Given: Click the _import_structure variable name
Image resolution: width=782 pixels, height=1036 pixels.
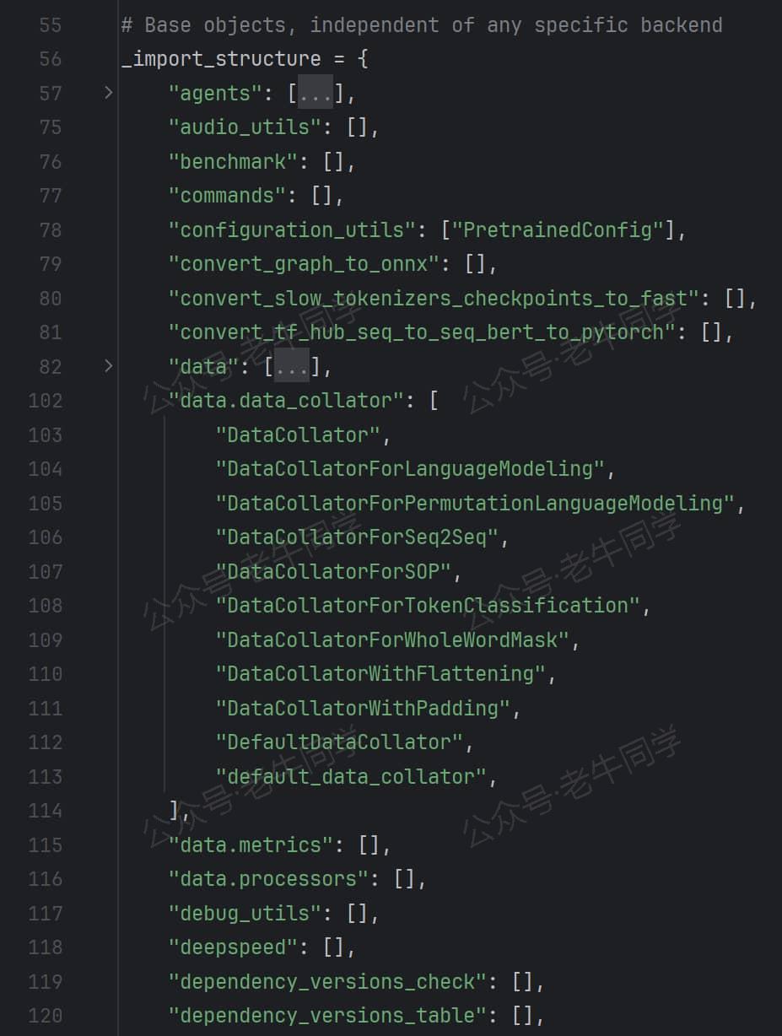Looking at the screenshot, I should [x=221, y=59].
